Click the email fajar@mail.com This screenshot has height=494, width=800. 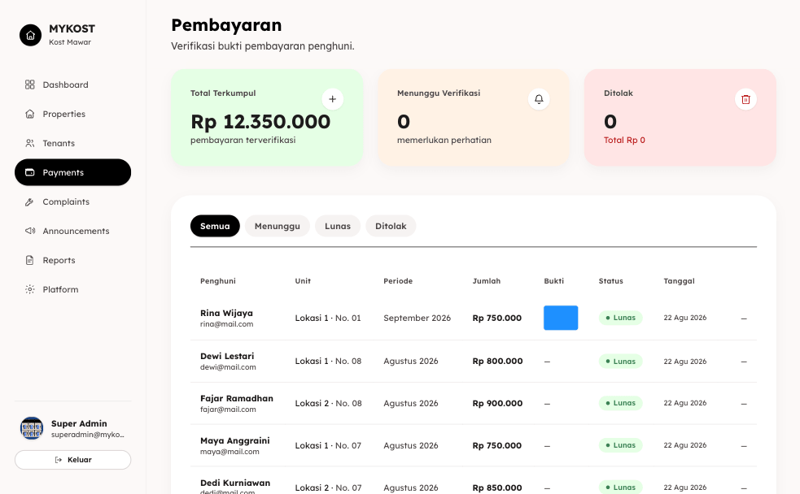coord(228,409)
